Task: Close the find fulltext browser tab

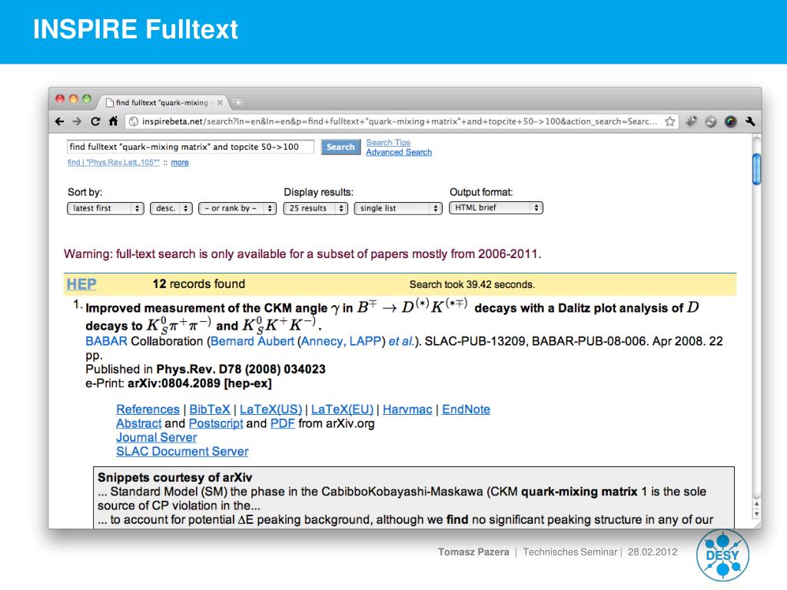Action: (x=220, y=102)
